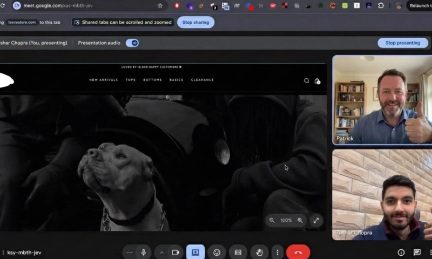Screen dimensions: 432x259
Task: Open Chrome extensions puzzle icon
Action: click(381, 5)
